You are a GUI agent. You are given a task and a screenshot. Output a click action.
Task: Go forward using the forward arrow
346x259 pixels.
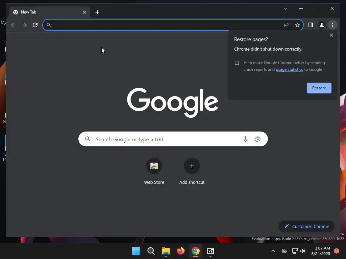tap(24, 25)
